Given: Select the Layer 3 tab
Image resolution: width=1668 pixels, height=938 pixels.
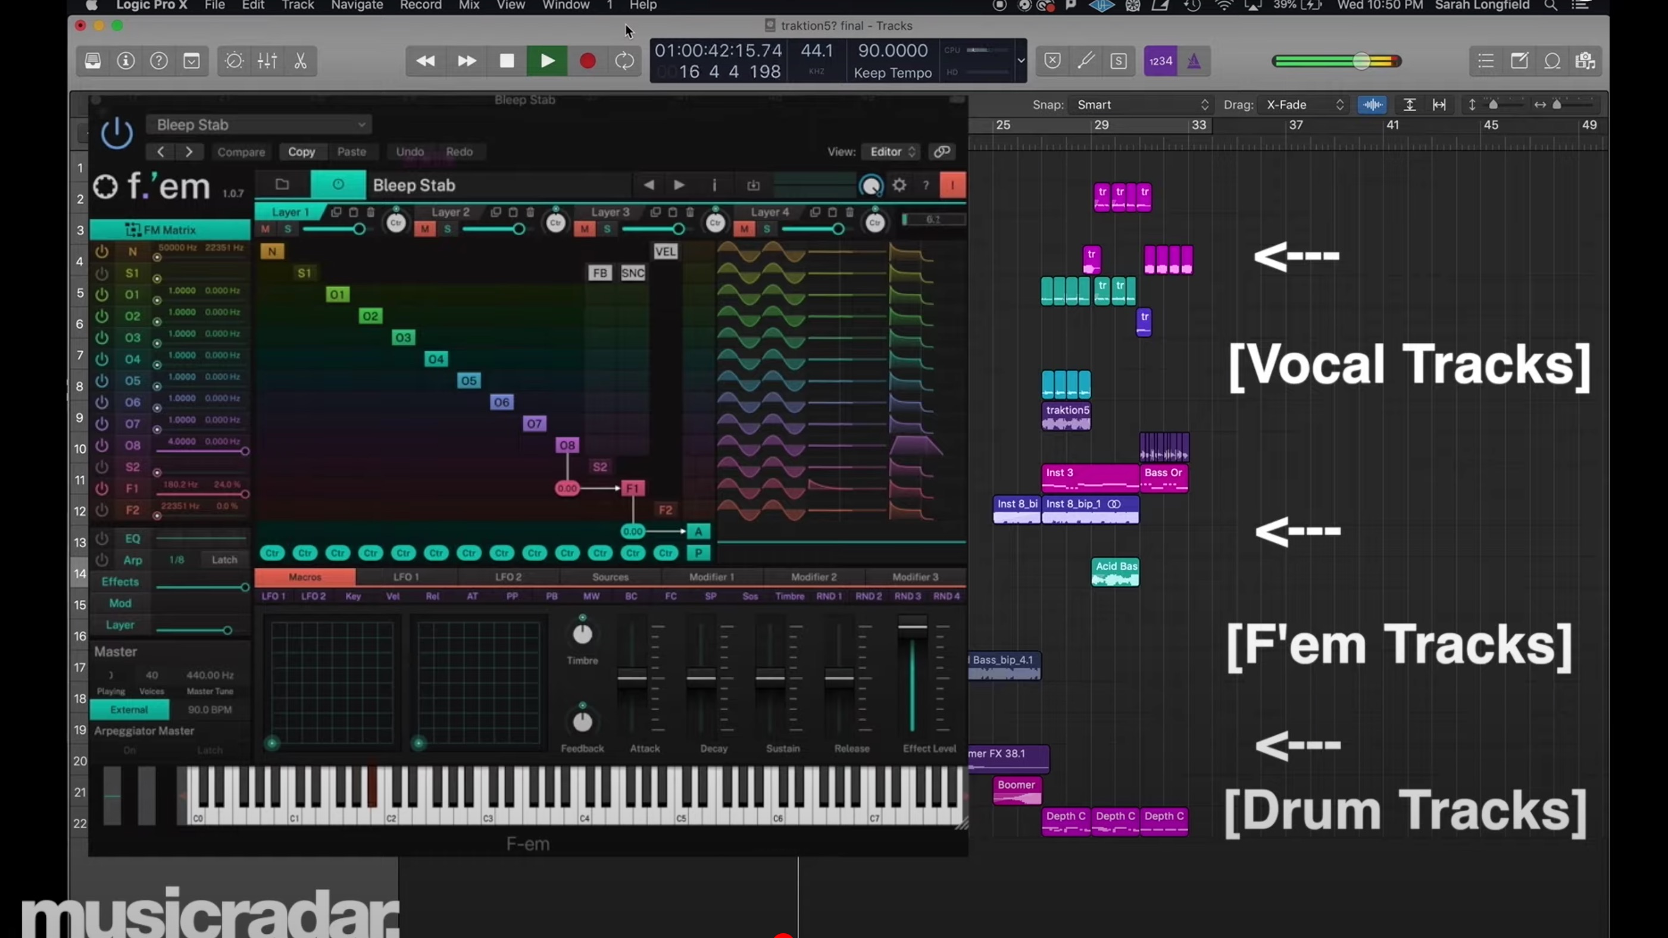Looking at the screenshot, I should click(610, 212).
